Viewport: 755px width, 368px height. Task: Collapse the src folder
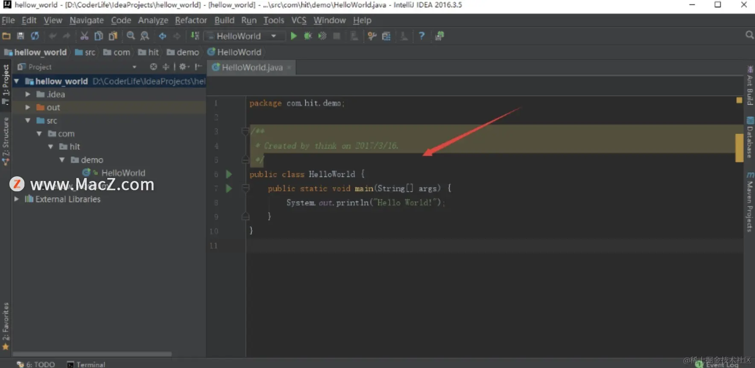(x=28, y=121)
